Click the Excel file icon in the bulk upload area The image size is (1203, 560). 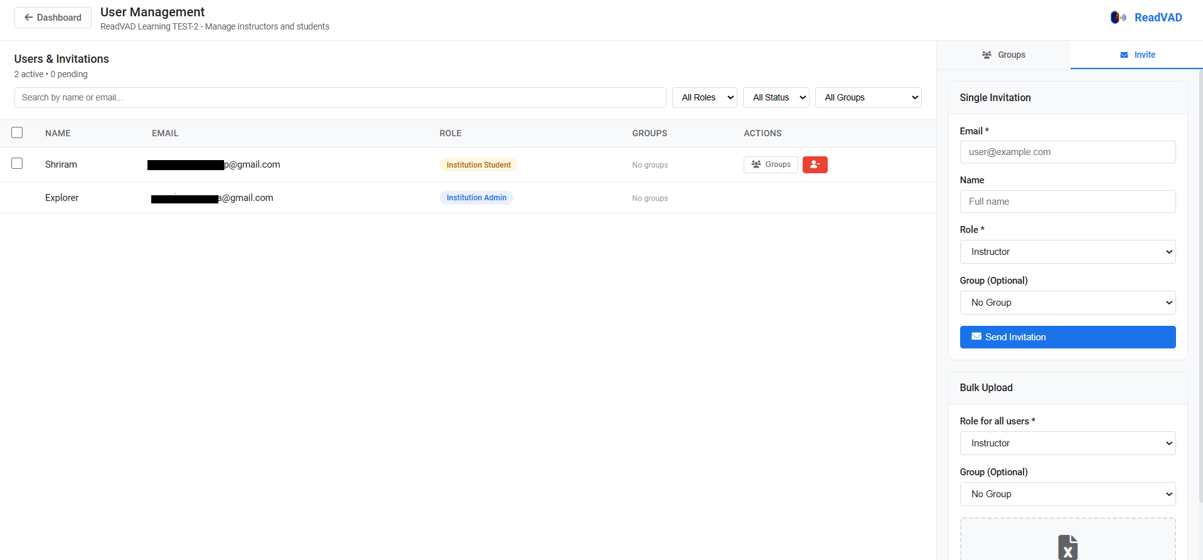point(1067,547)
